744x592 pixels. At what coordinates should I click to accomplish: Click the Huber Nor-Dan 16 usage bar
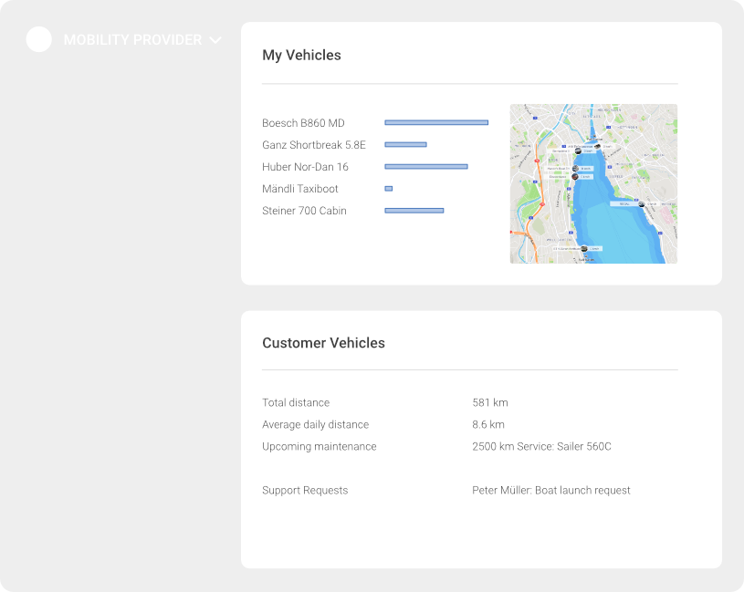[425, 167]
